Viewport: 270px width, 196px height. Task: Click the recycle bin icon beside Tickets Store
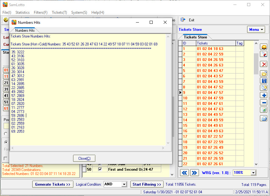pyautogui.click(x=264, y=110)
